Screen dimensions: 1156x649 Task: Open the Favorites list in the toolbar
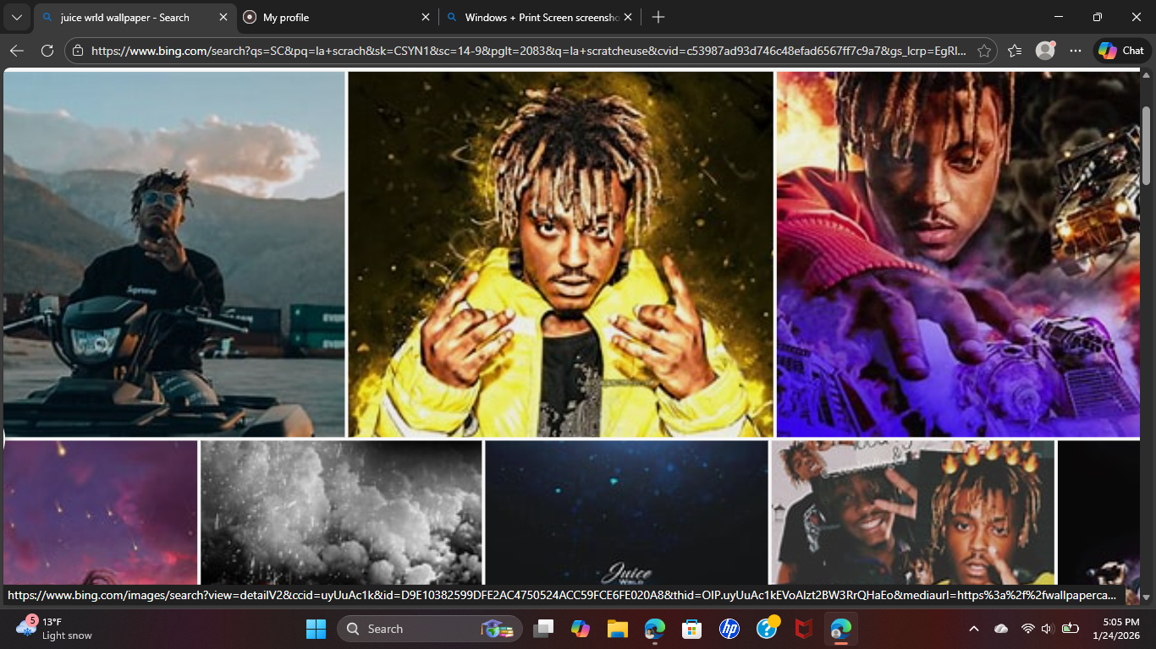(x=1015, y=51)
